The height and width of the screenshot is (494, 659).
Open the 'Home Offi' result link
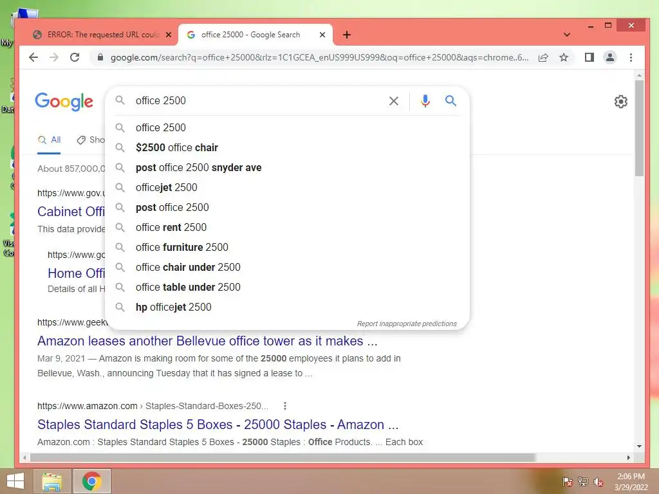click(76, 273)
